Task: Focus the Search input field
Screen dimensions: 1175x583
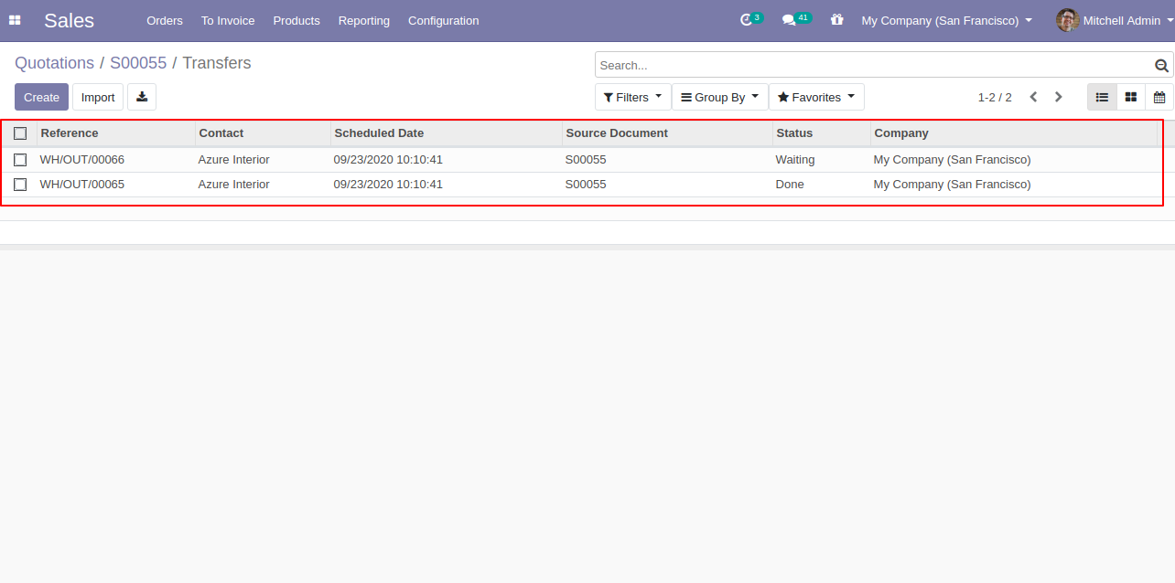Action: (874, 65)
